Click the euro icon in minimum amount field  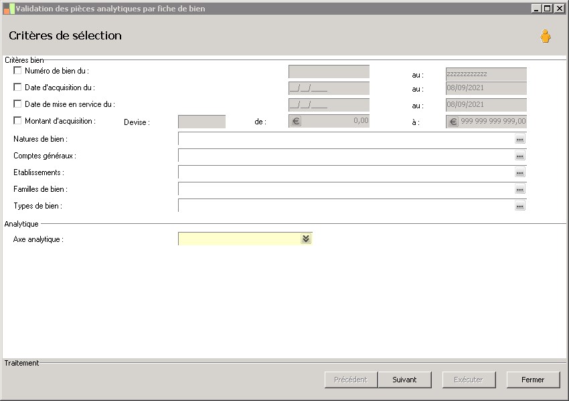tap(297, 122)
